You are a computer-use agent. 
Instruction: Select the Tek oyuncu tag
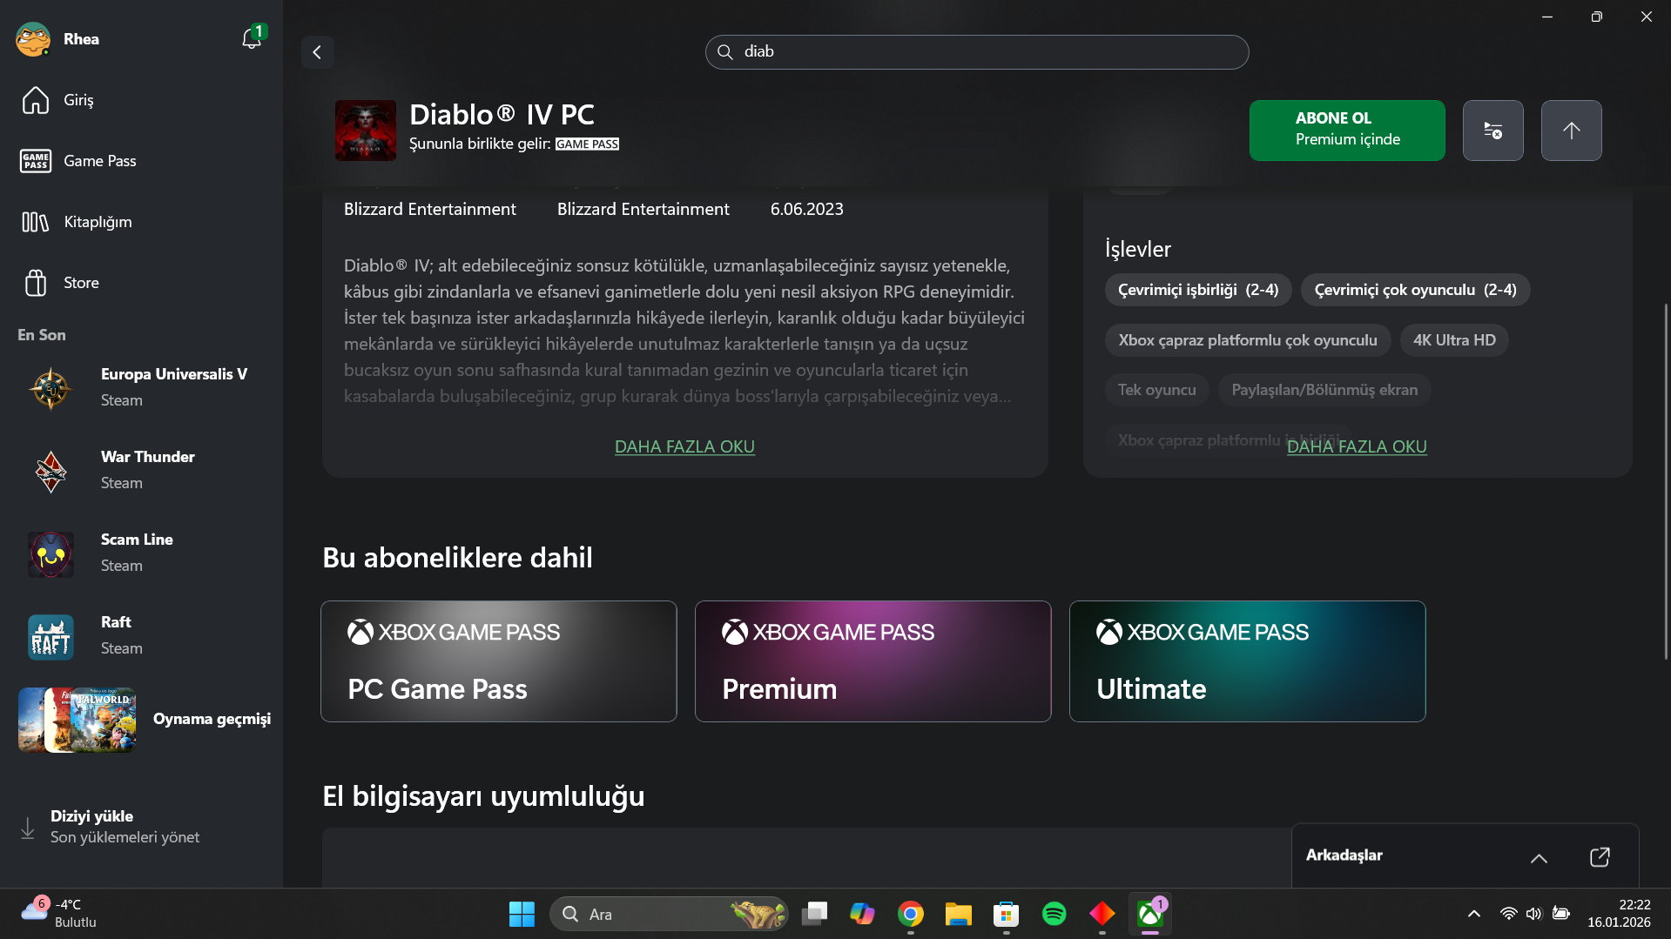(x=1157, y=390)
